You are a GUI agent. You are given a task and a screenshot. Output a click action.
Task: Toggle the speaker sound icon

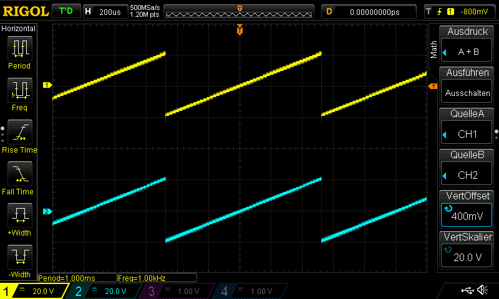[482, 290]
